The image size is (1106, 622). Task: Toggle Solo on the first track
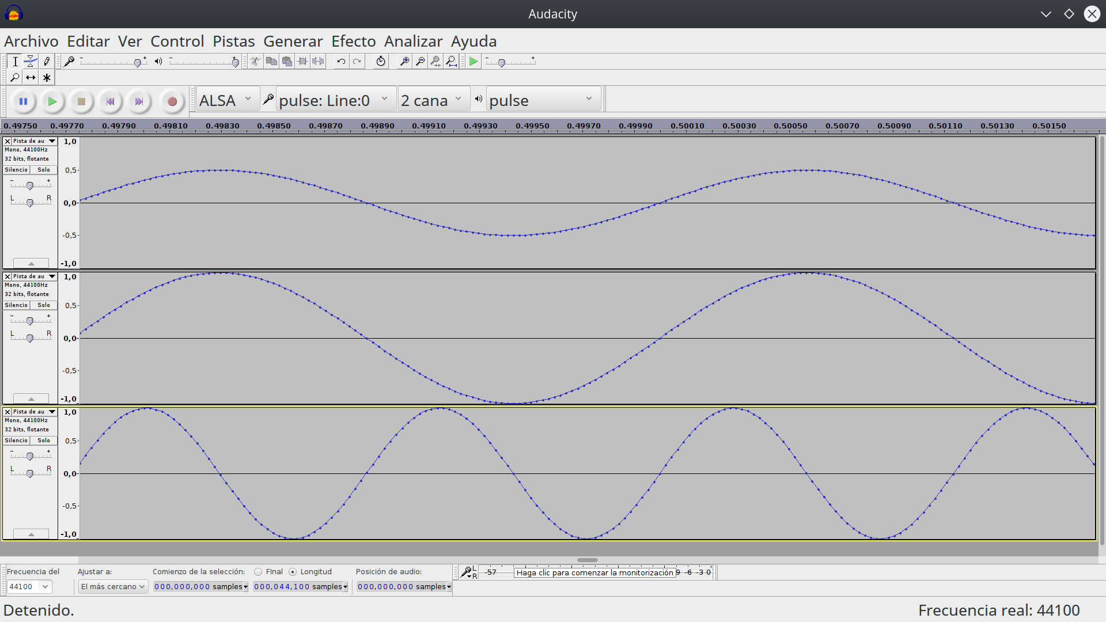44,170
